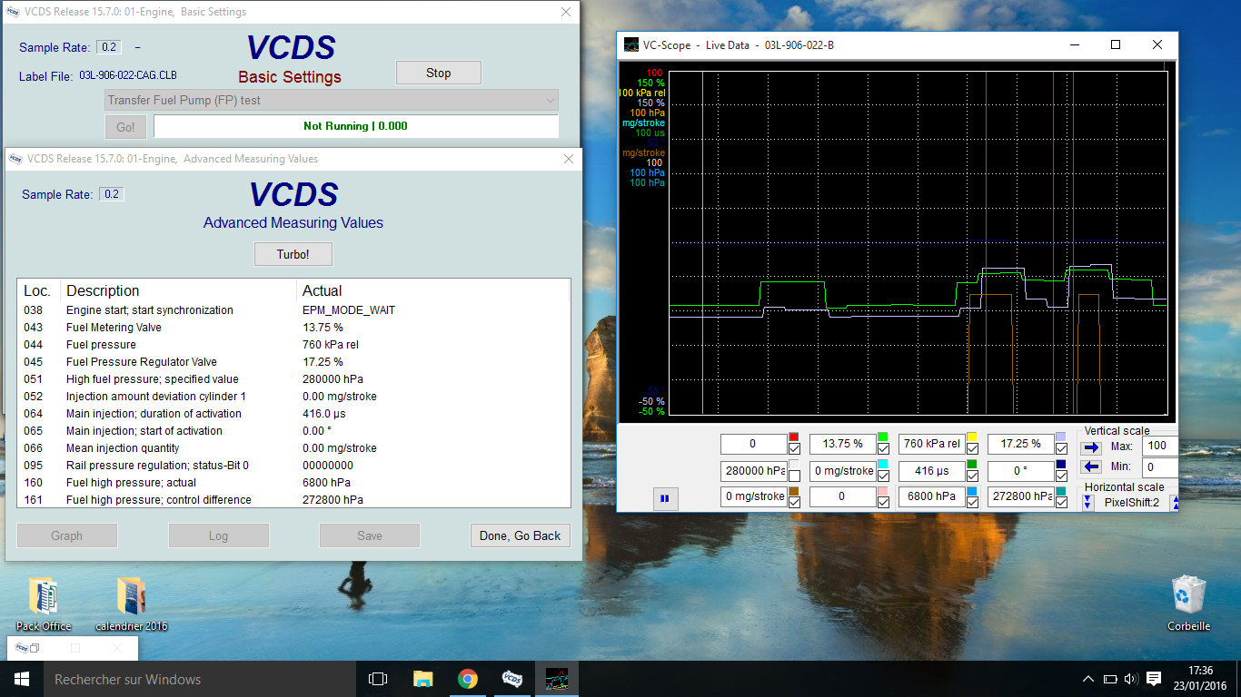Image resolution: width=1241 pixels, height=697 pixels.
Task: Click the Stop button in Basic Settings
Action: (439, 73)
